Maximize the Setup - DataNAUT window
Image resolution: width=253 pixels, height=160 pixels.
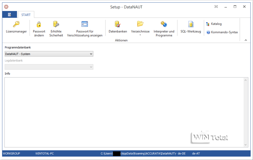pos(235,7)
